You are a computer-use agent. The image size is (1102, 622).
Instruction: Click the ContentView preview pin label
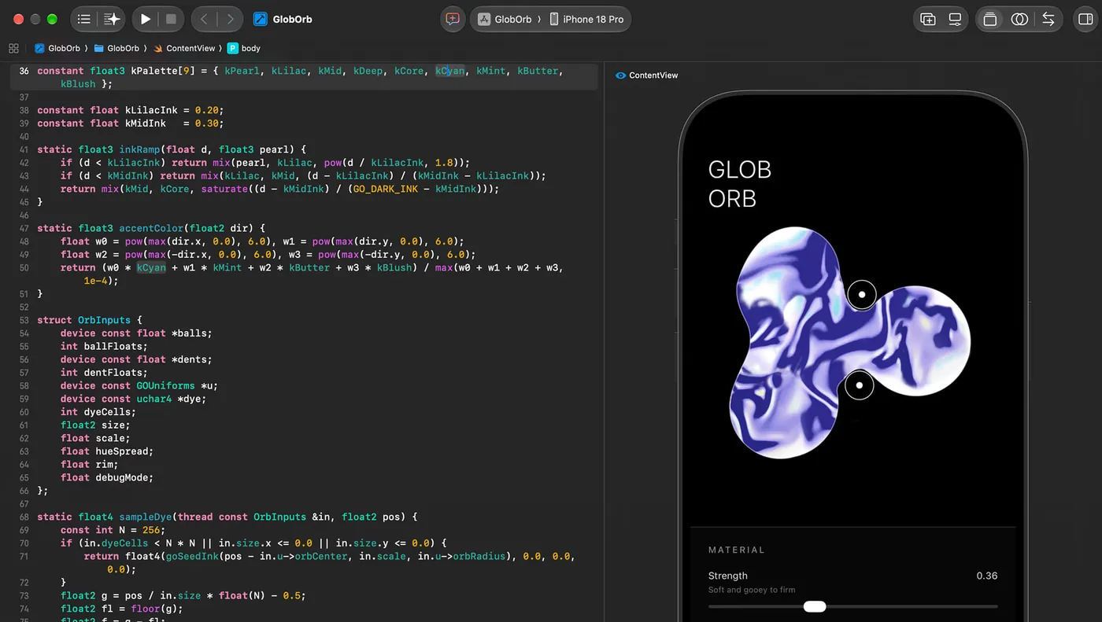point(647,75)
